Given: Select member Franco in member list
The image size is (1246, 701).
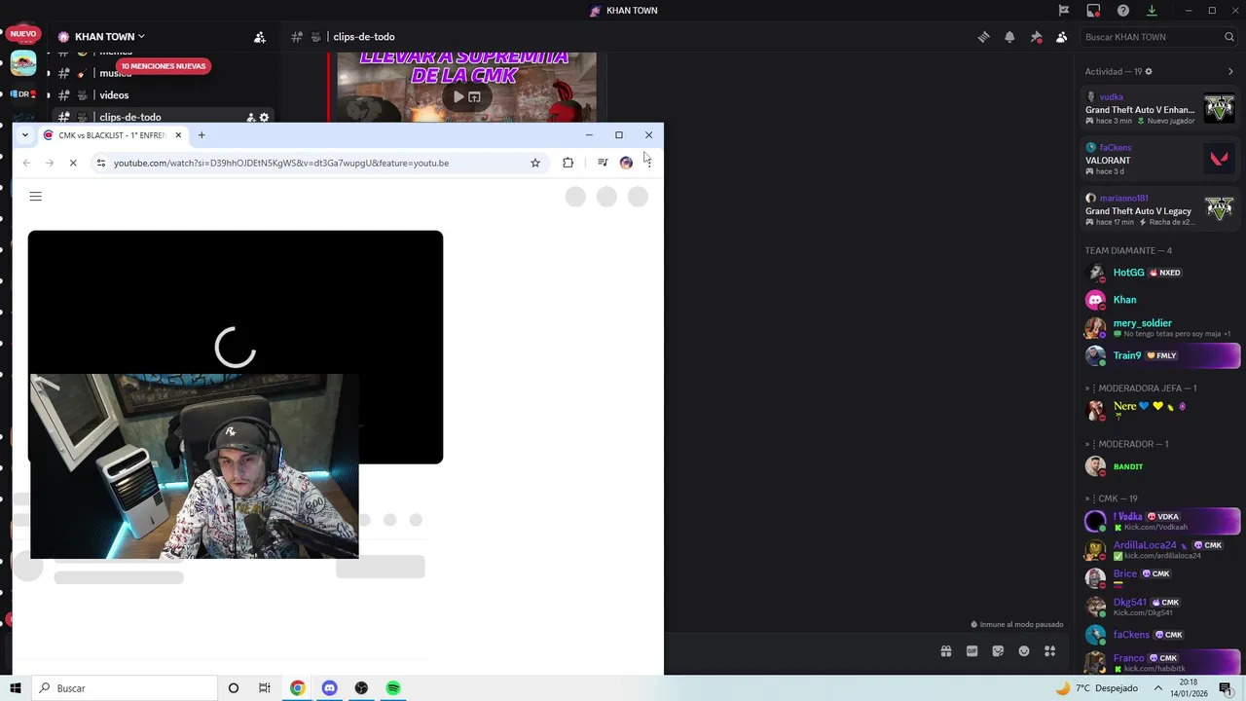Looking at the screenshot, I should point(1160,662).
